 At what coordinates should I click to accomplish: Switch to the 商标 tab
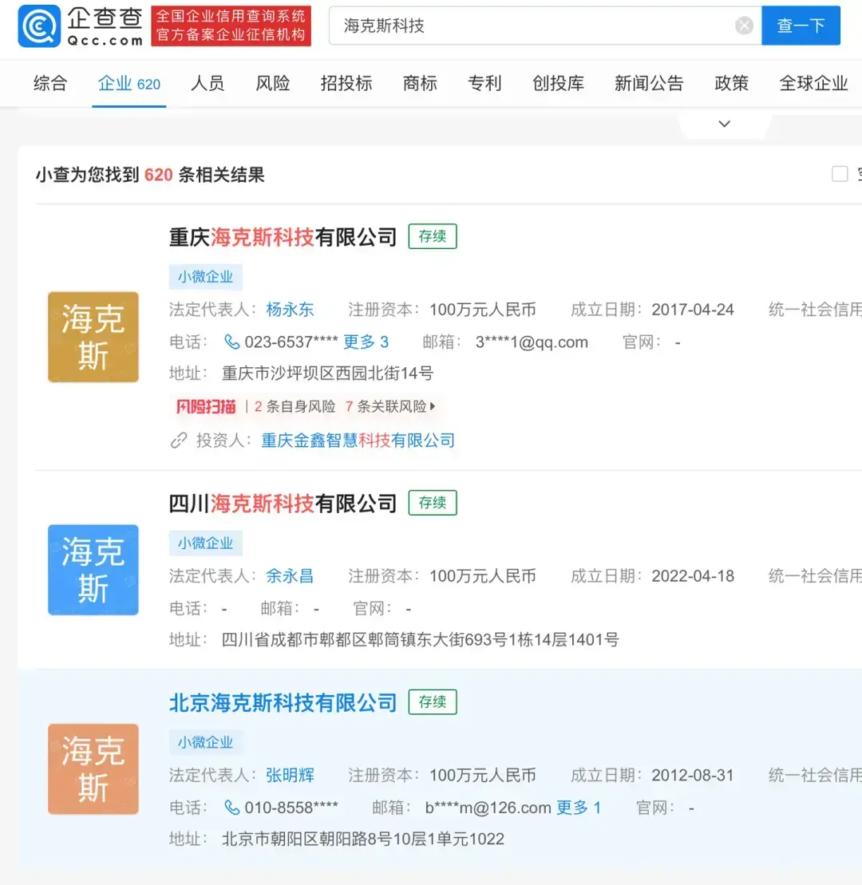pyautogui.click(x=420, y=83)
